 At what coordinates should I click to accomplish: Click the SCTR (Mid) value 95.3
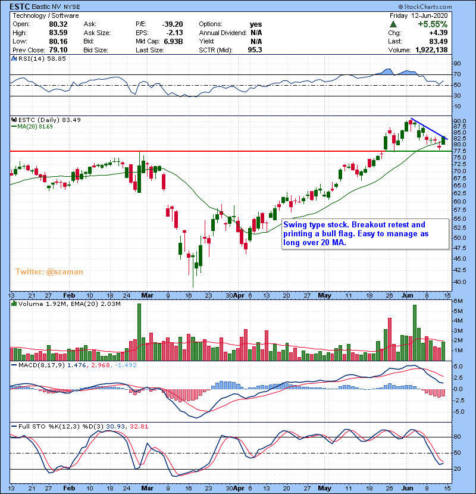[x=255, y=50]
